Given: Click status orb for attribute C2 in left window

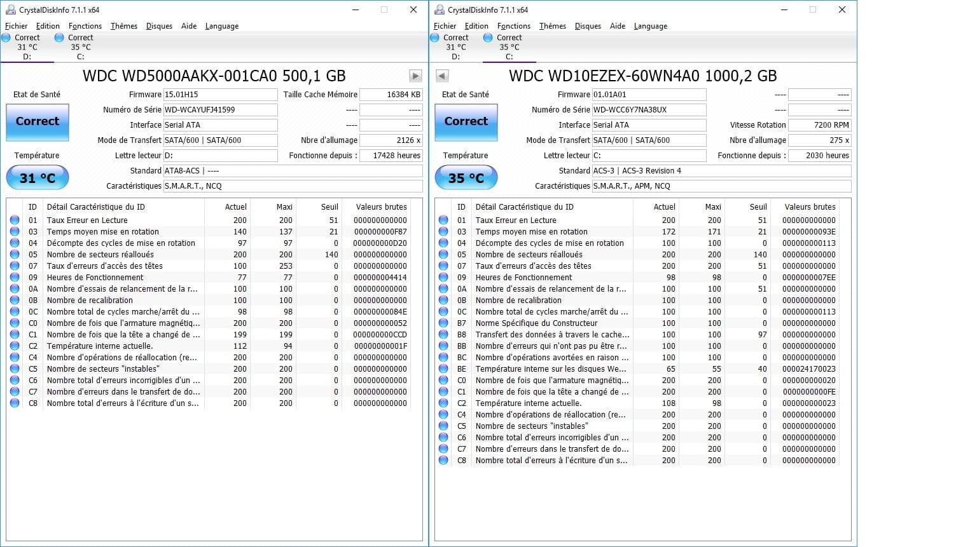Looking at the screenshot, I should (15, 346).
